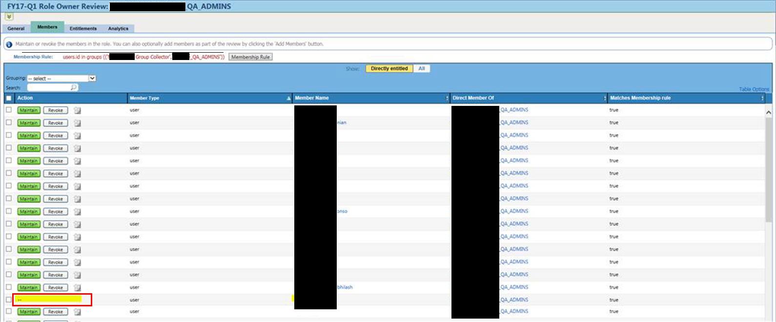
Task: Open comment icon in the 'onso' member row
Action: tap(77, 212)
